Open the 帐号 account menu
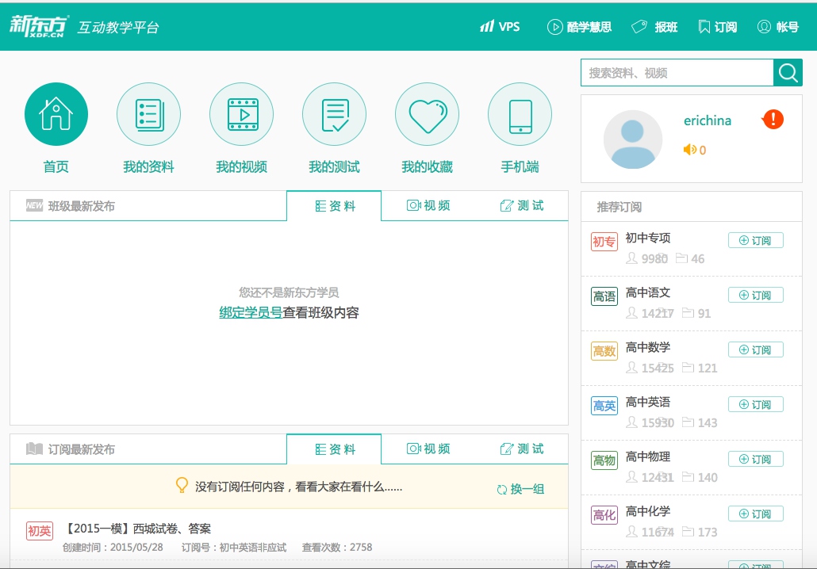The height and width of the screenshot is (569, 817). point(778,27)
